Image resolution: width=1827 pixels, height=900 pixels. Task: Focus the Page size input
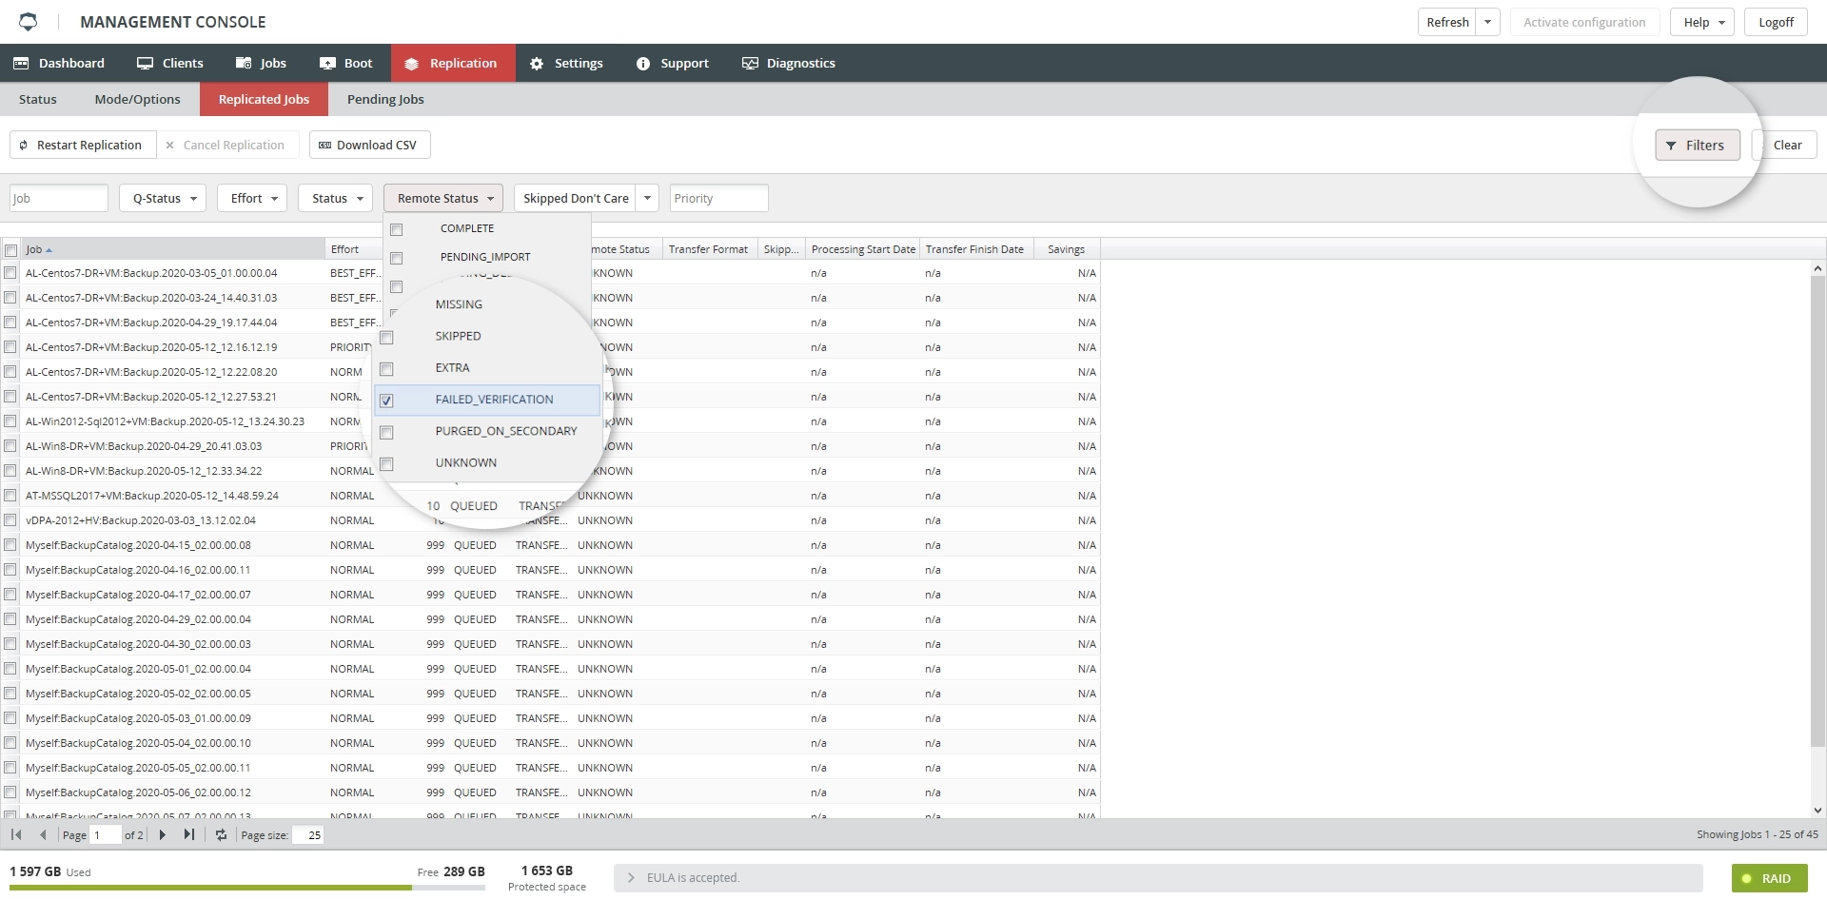click(308, 834)
